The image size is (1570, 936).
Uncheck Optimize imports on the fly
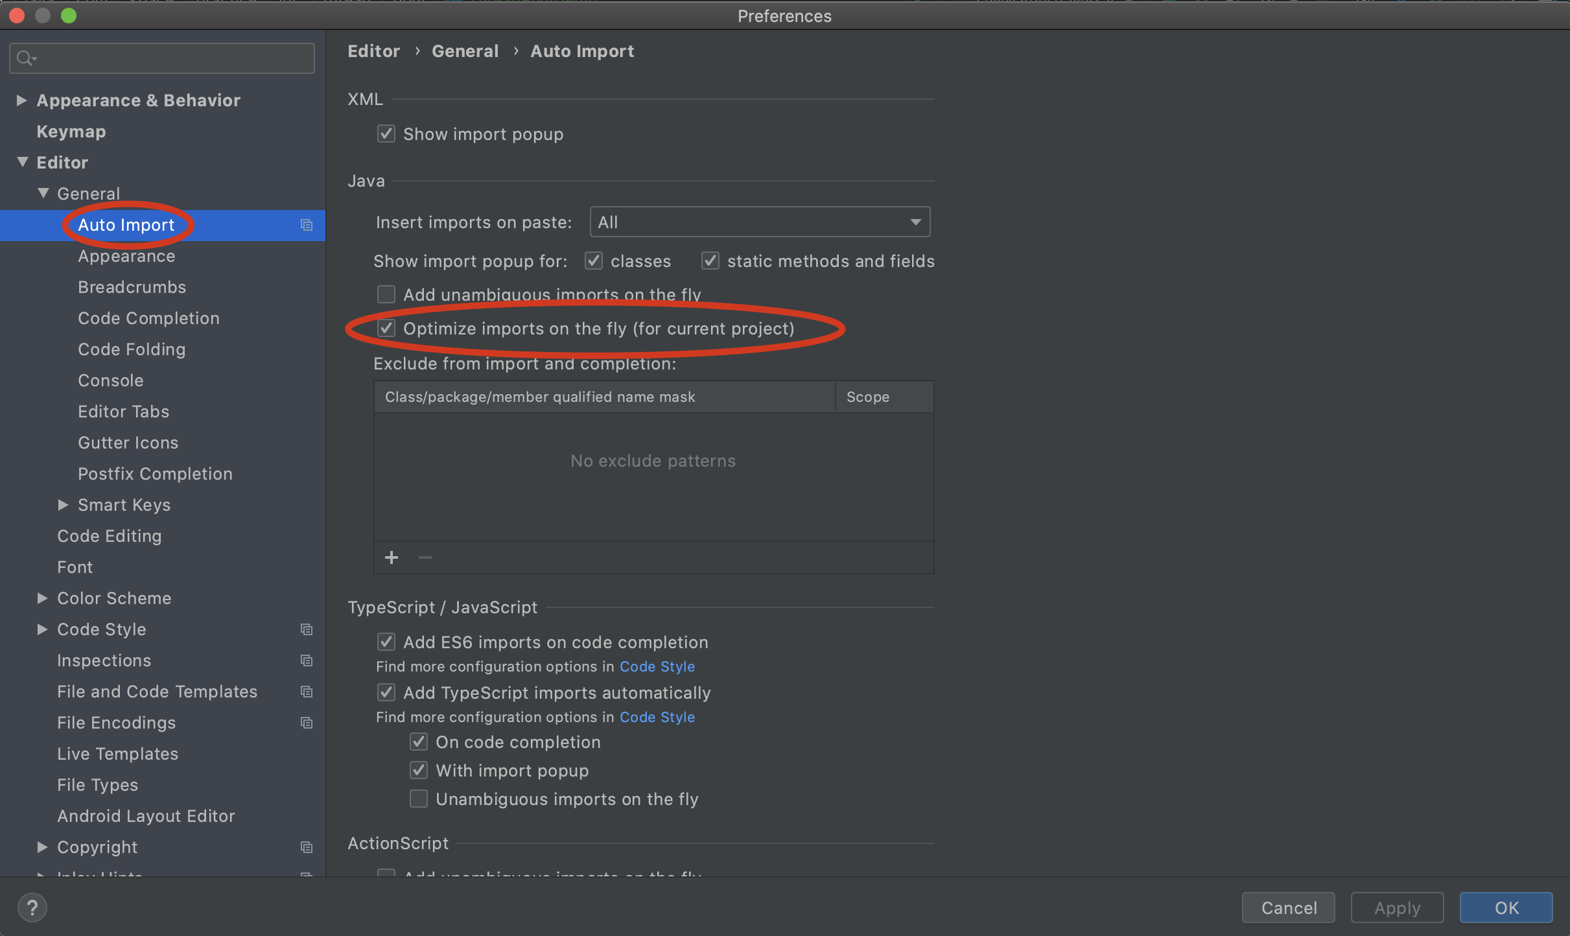pyautogui.click(x=386, y=329)
